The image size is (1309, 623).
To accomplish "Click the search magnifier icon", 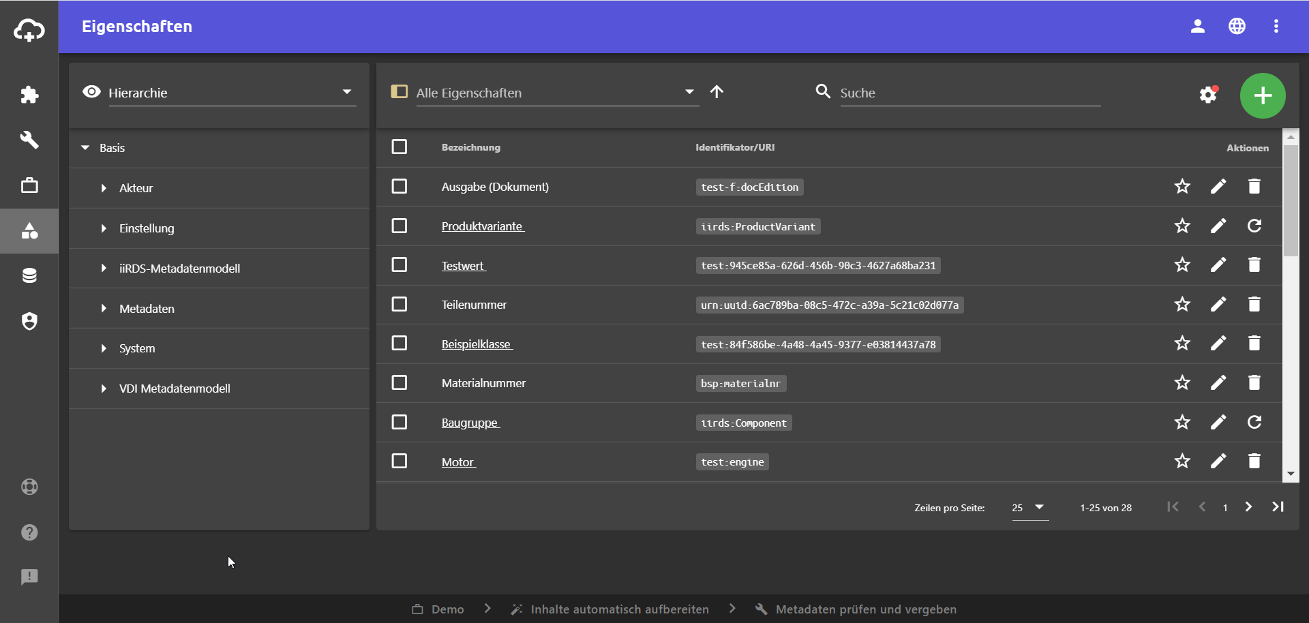I will tap(823, 91).
